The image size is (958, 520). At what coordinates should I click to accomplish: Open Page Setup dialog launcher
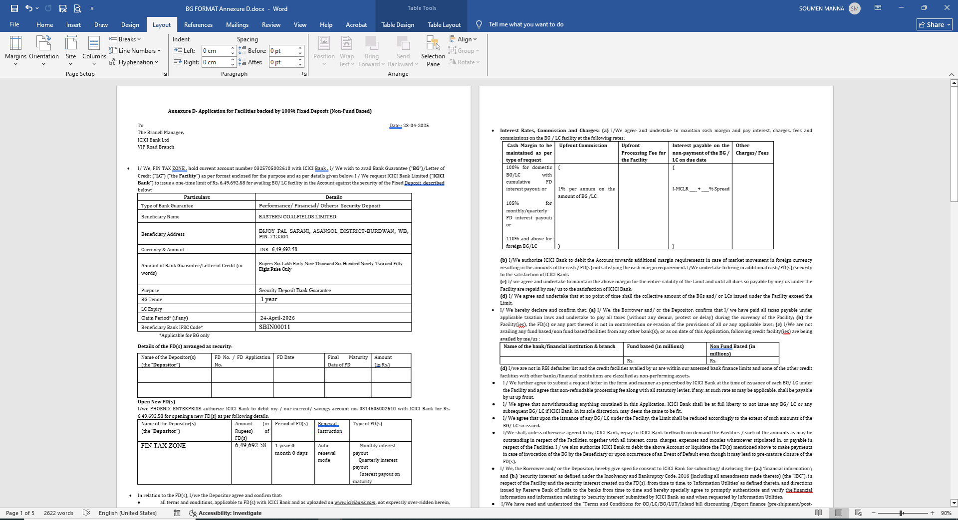pos(165,74)
